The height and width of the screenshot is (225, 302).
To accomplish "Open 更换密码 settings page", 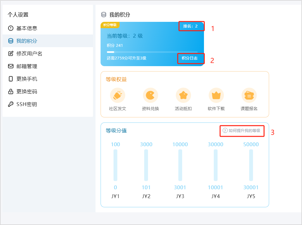I will point(27,91).
